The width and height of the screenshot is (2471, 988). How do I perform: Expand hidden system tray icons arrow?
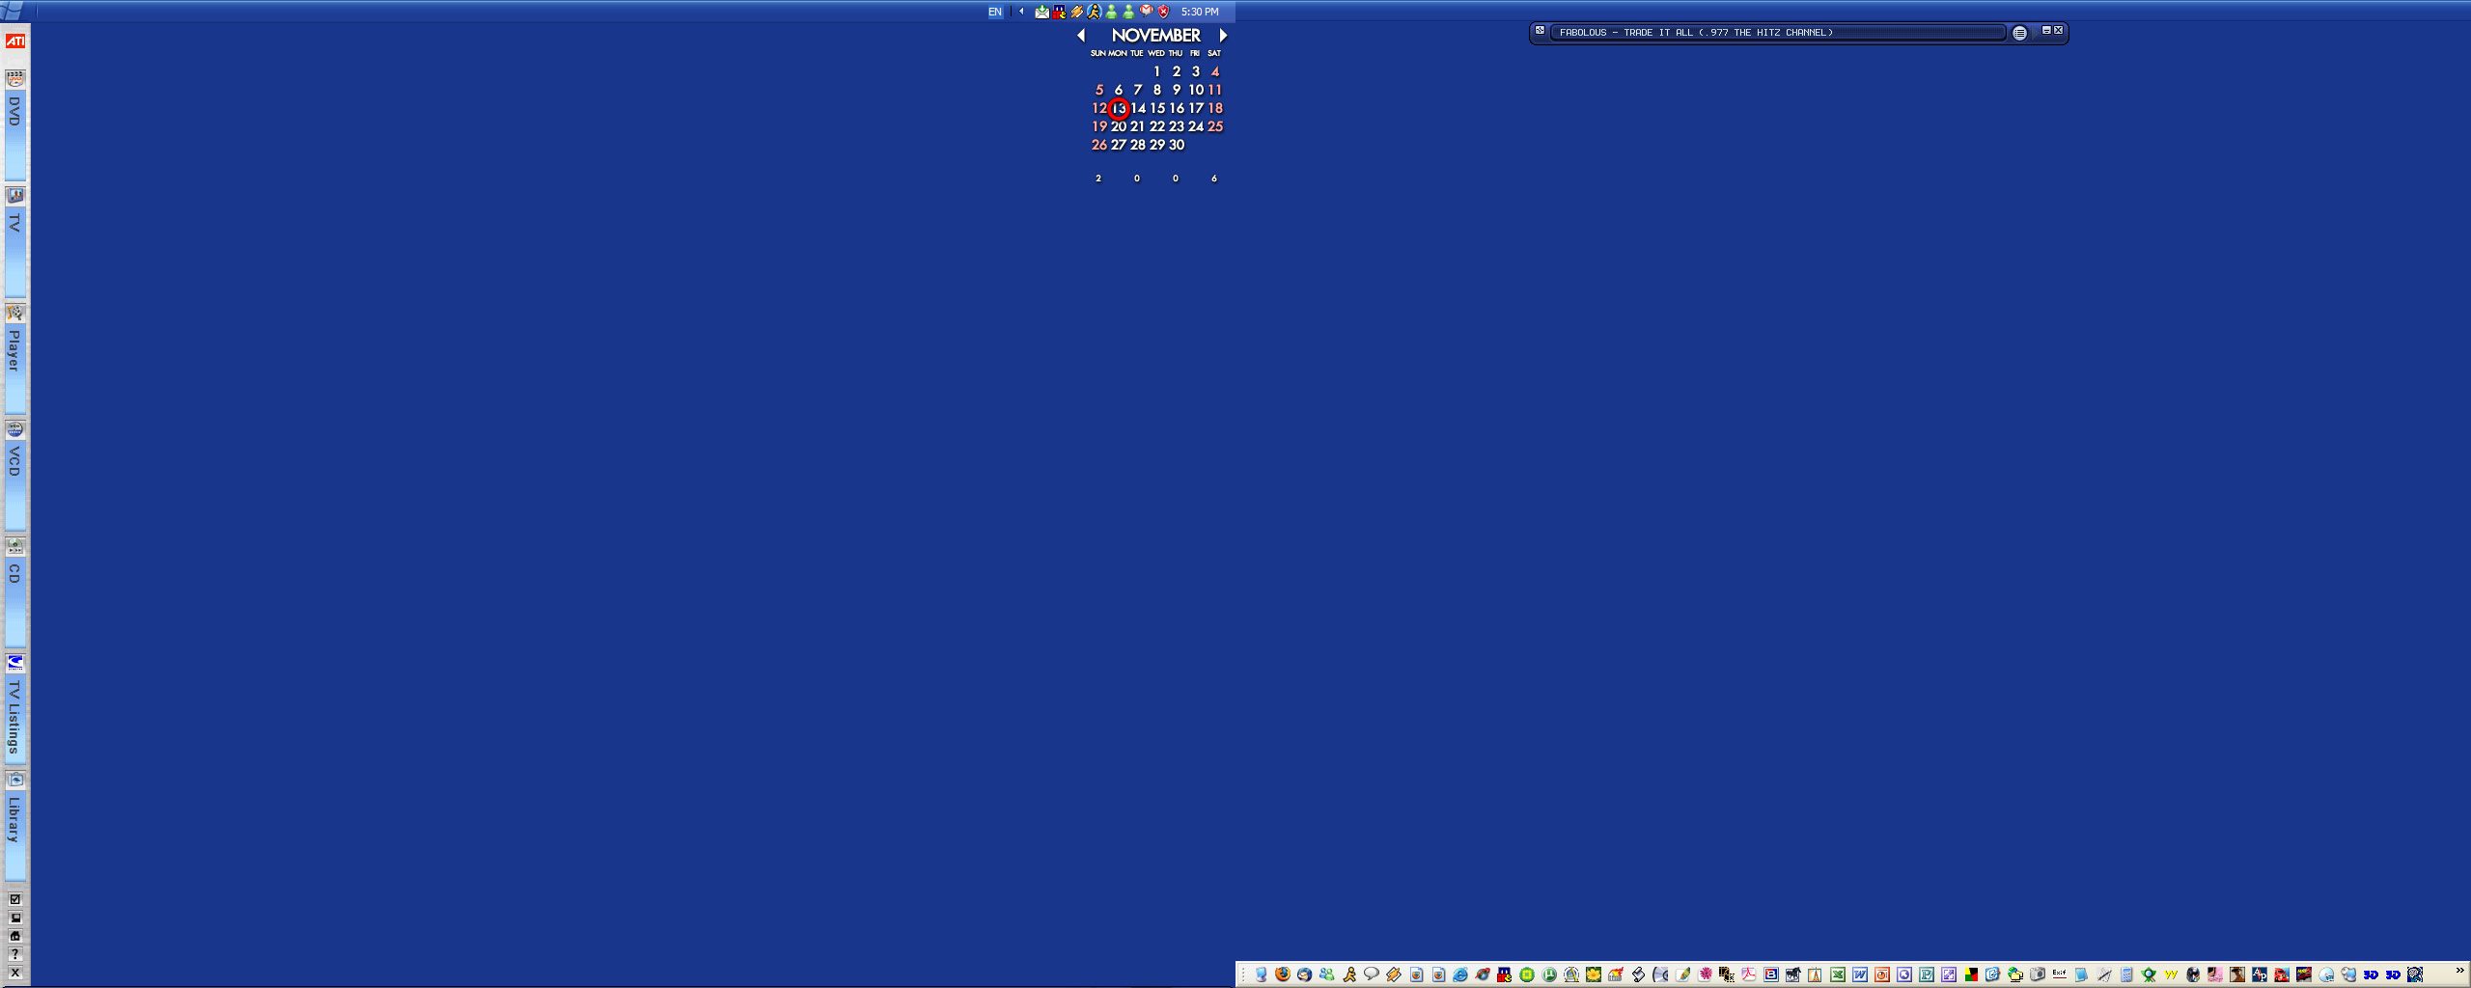(x=1021, y=12)
